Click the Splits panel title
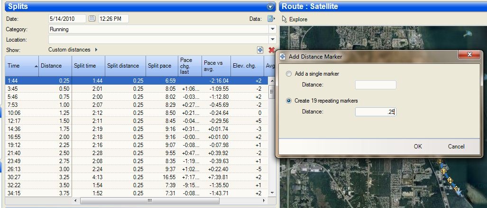 point(18,7)
